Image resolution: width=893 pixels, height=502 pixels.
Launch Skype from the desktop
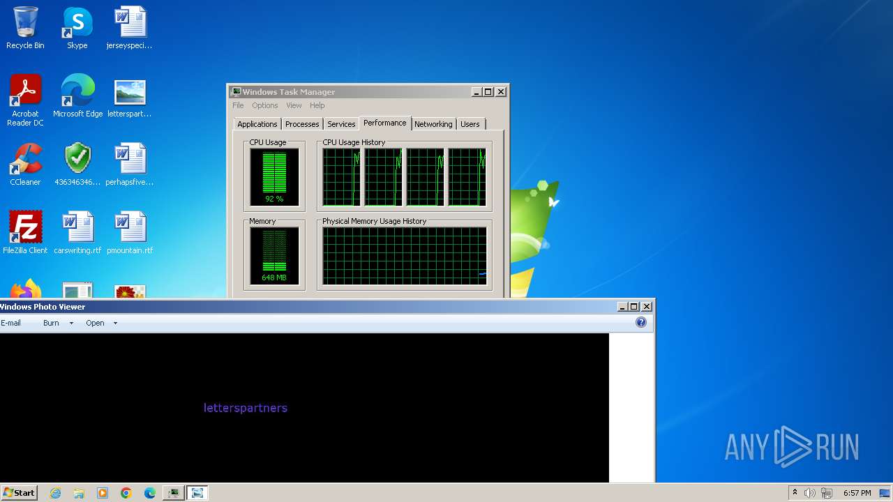point(77,28)
